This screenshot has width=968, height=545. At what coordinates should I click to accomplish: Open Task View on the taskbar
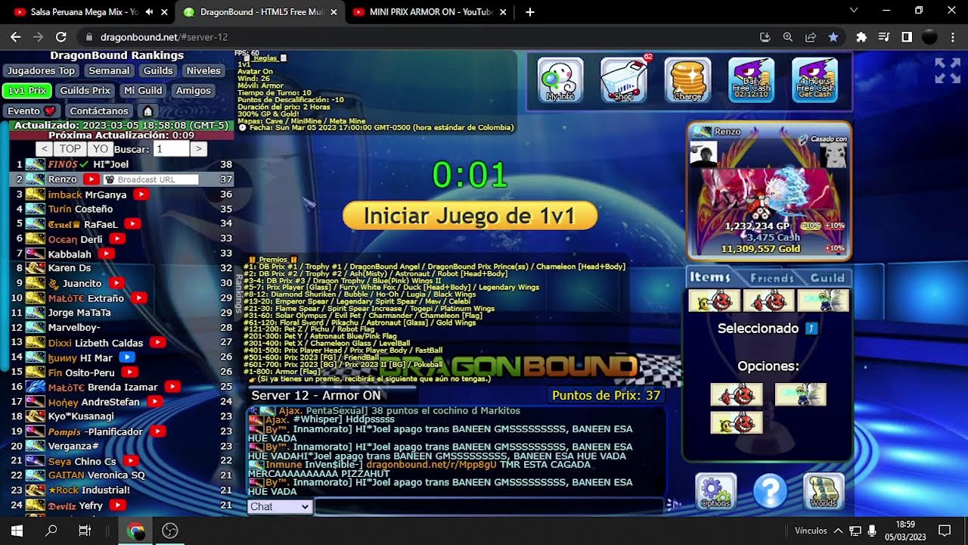[85, 531]
